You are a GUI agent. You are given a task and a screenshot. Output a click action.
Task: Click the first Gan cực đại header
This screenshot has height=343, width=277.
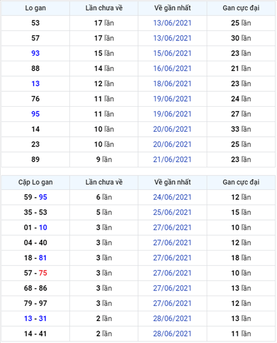pos(241,8)
